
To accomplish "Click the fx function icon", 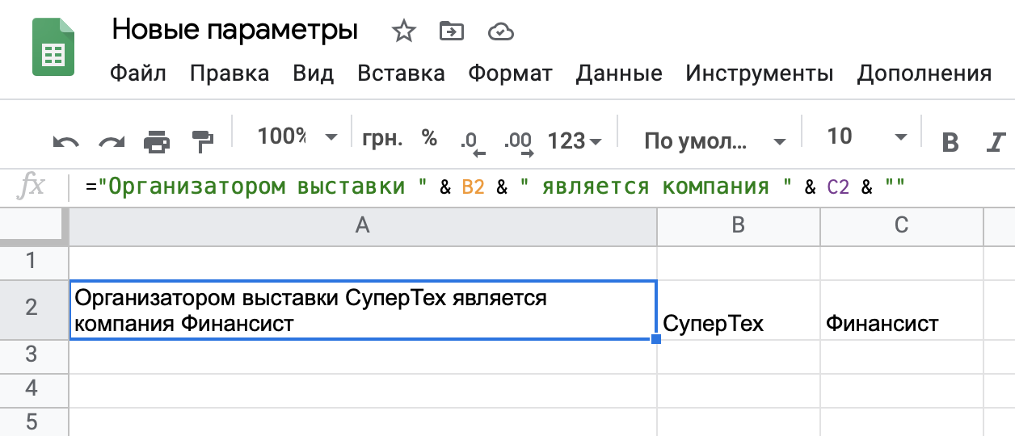I will (x=31, y=187).
